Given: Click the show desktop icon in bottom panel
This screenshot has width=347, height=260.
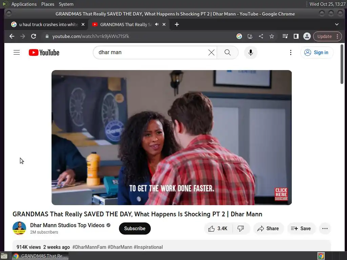Looking at the screenshot, I should 4,256.
